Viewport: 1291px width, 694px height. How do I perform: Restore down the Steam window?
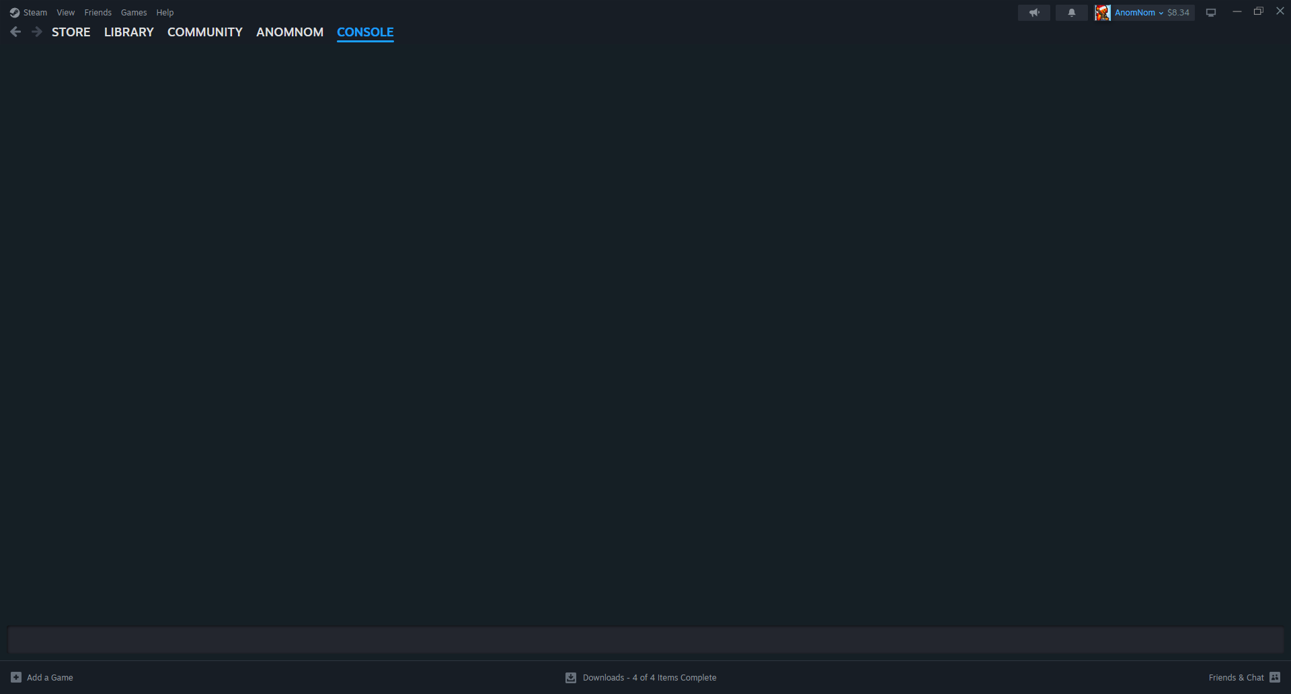(x=1259, y=11)
